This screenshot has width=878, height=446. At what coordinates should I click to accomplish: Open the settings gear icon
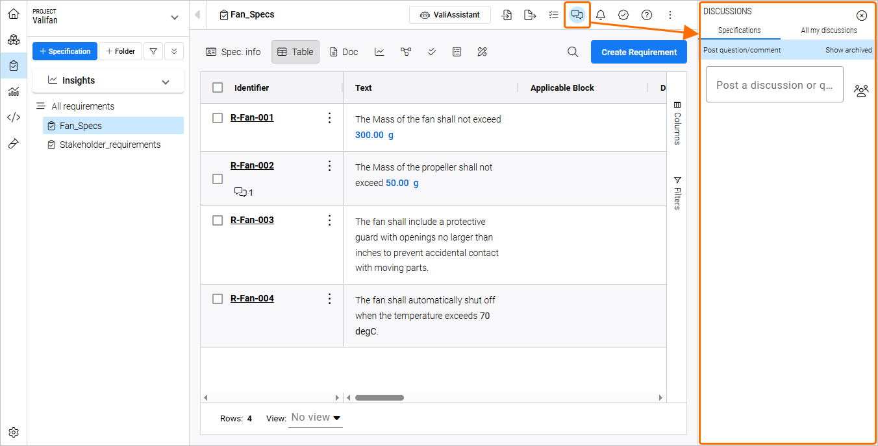[13, 432]
